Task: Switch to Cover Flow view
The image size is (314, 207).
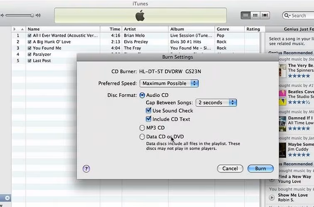Action: 265,15
